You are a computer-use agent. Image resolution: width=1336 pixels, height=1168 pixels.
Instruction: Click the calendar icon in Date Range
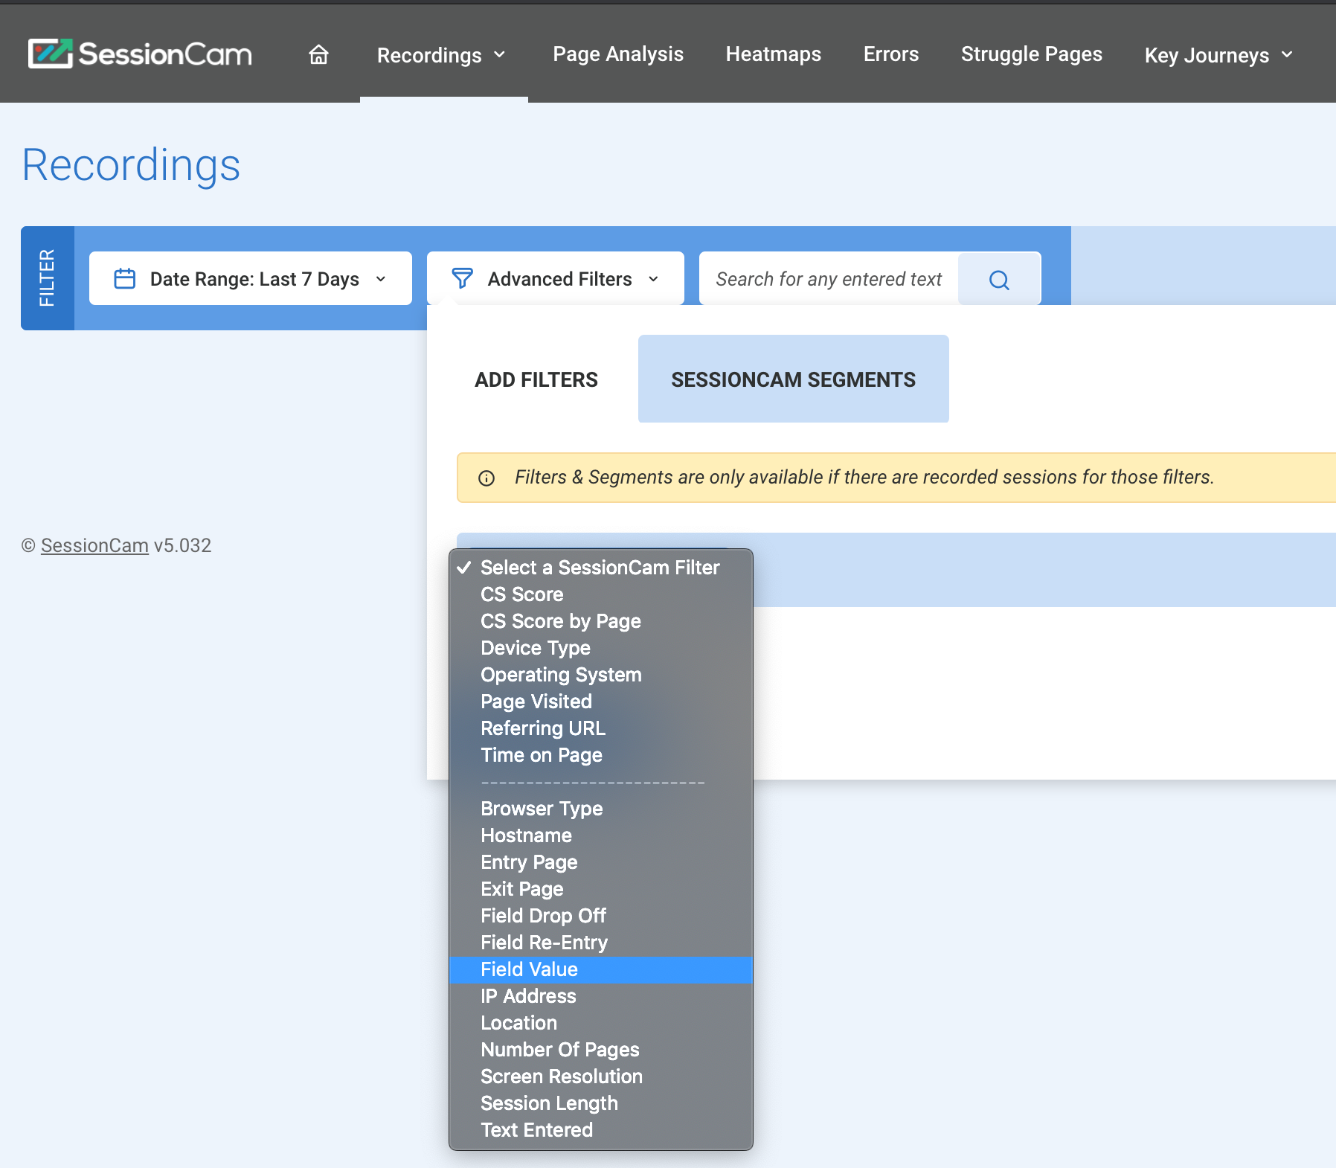124,279
